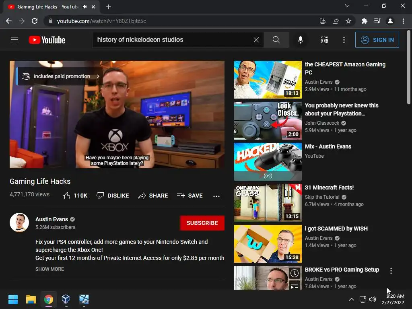Open Windows Start menu
Image resolution: width=412 pixels, height=309 pixels.
coord(13,299)
